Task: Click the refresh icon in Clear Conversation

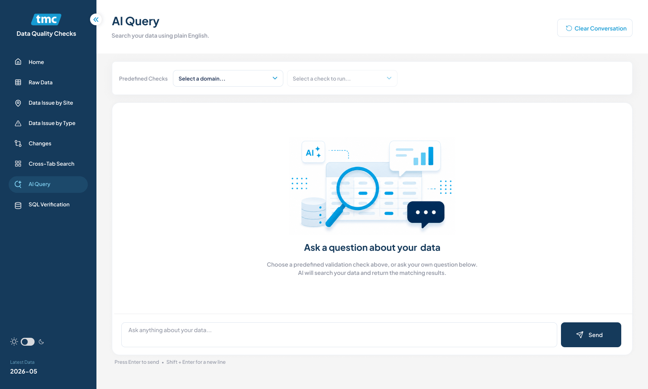Action: (569, 28)
